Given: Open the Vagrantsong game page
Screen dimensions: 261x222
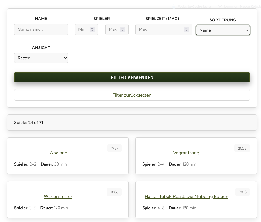Looking at the screenshot, I should click(x=186, y=153).
